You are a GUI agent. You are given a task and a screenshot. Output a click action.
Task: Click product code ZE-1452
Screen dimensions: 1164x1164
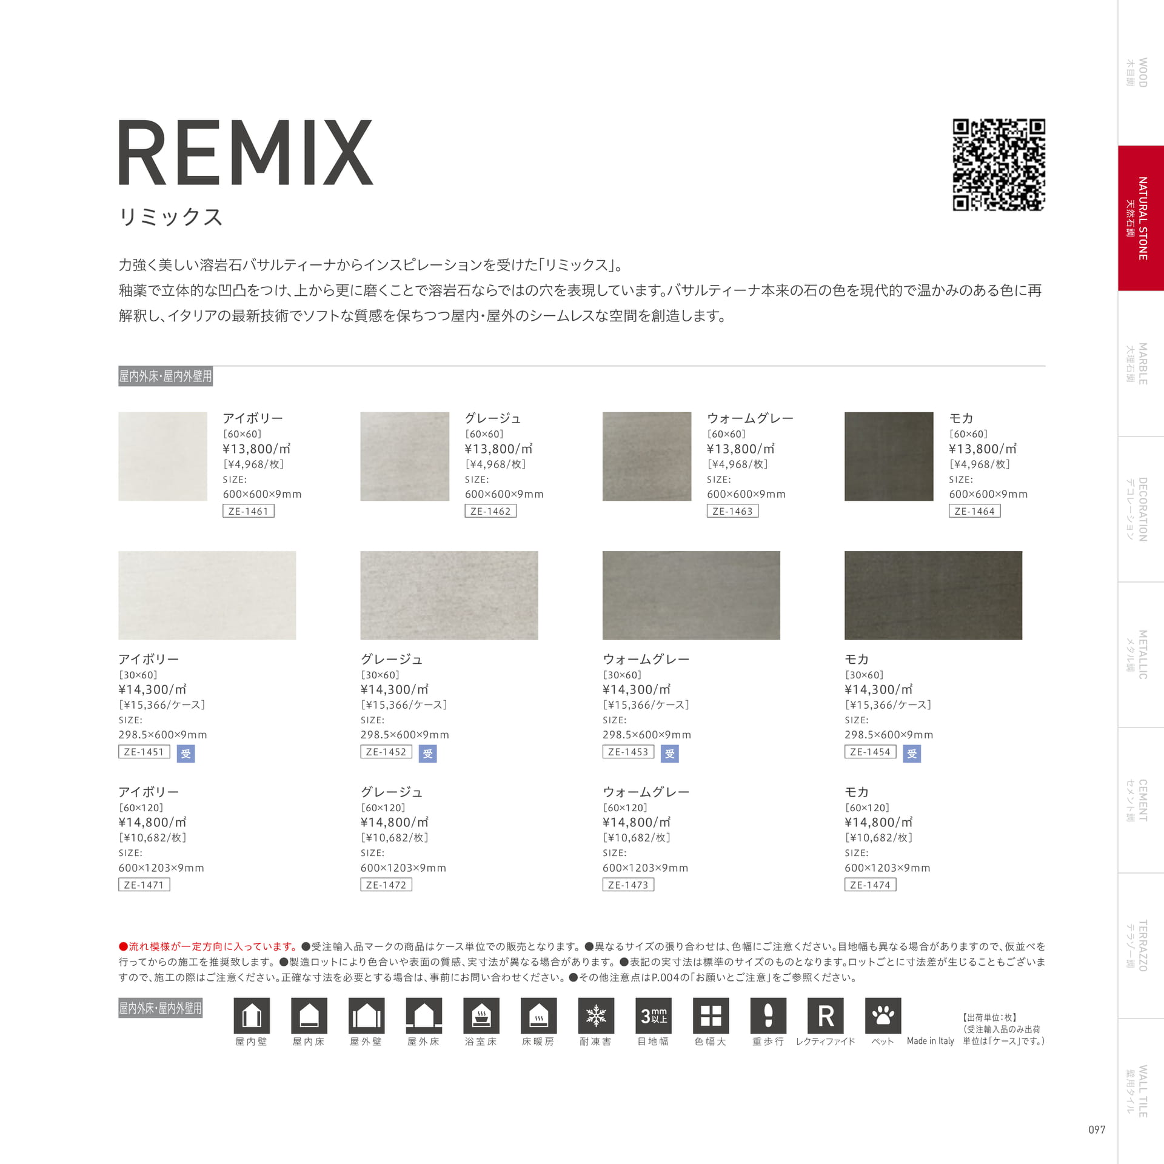tap(386, 752)
